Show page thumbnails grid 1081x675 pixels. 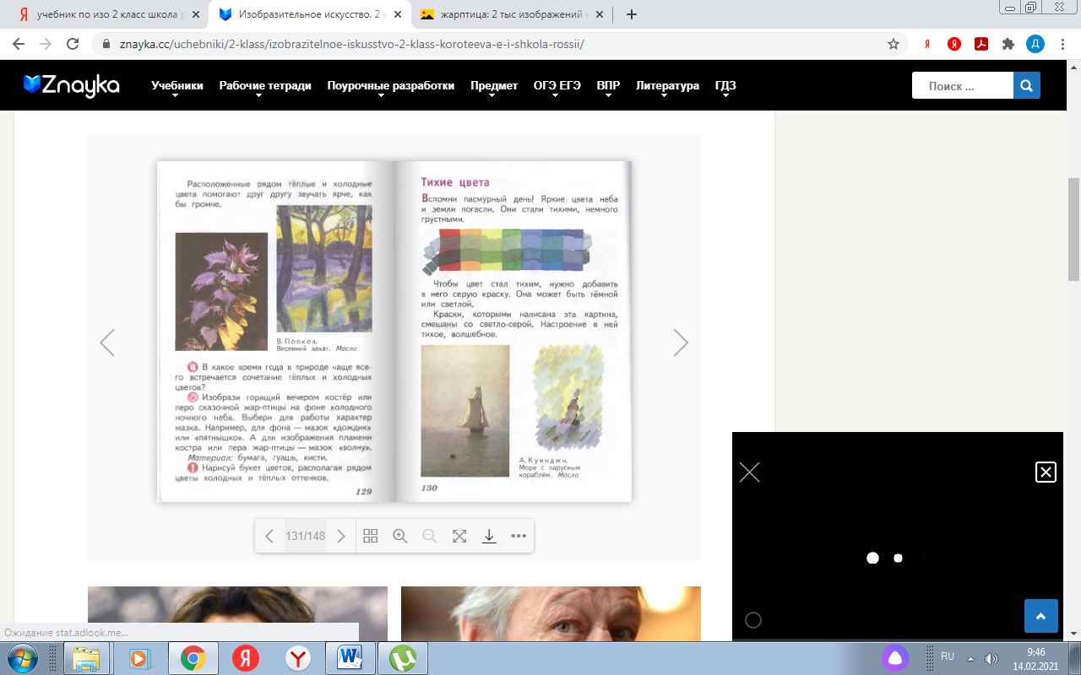[370, 536]
